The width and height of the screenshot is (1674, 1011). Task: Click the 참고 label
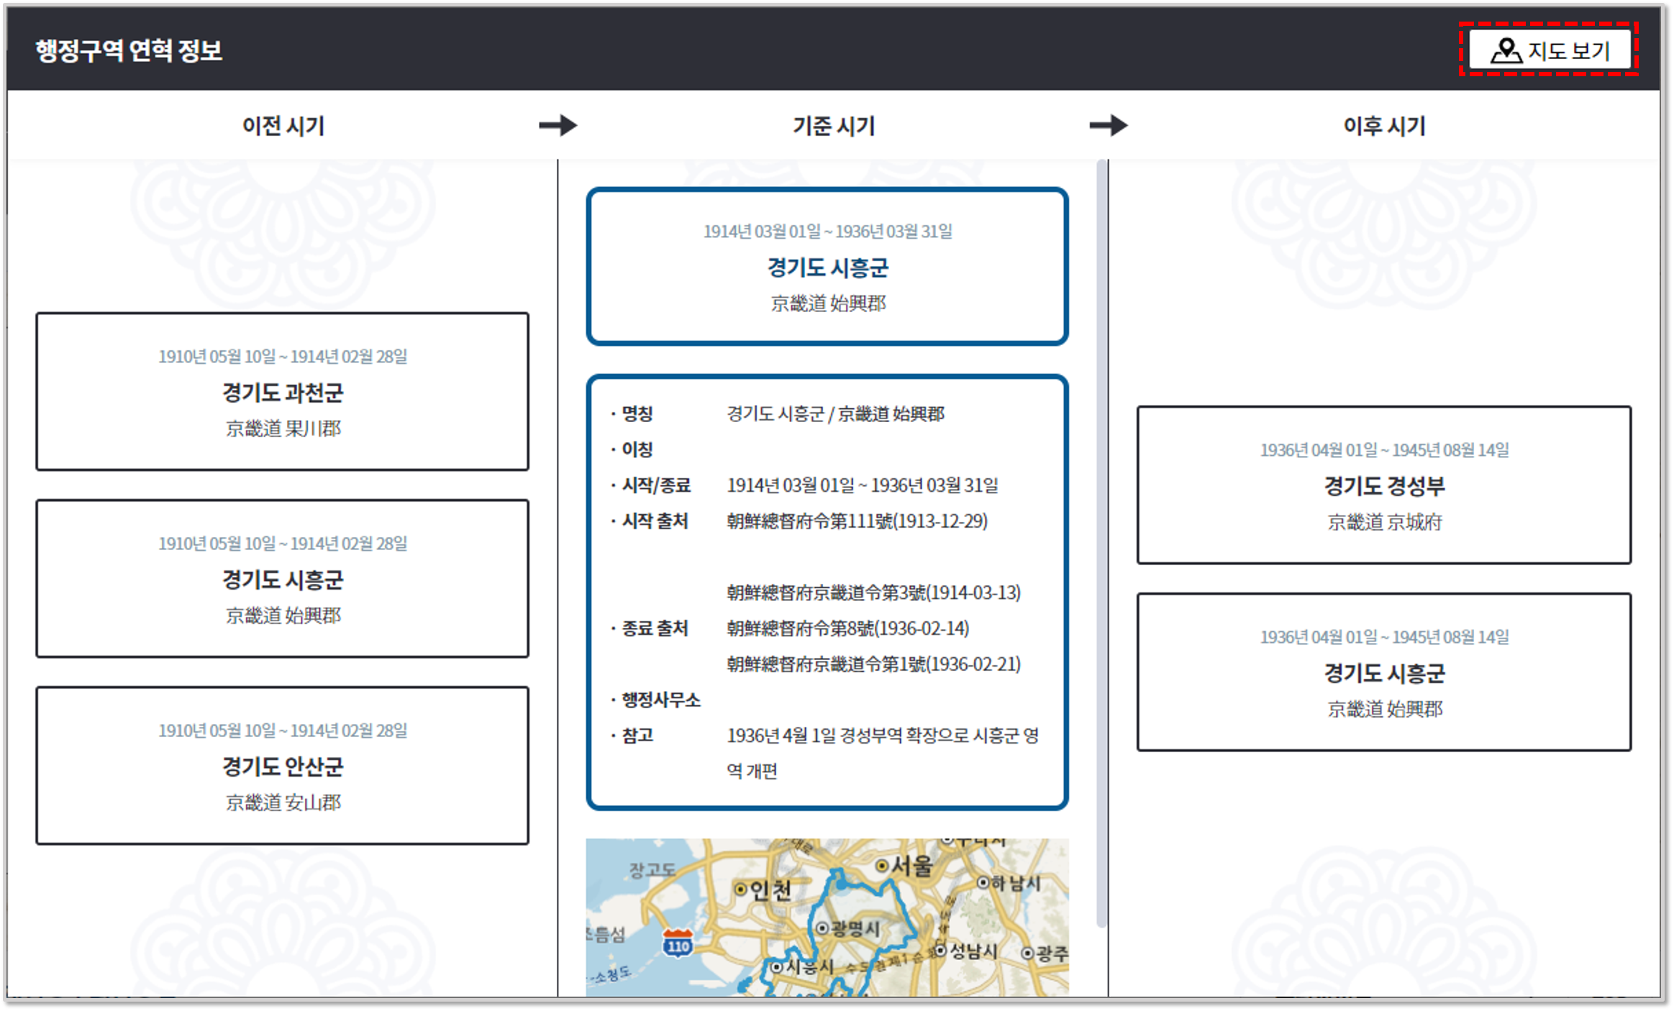(637, 735)
